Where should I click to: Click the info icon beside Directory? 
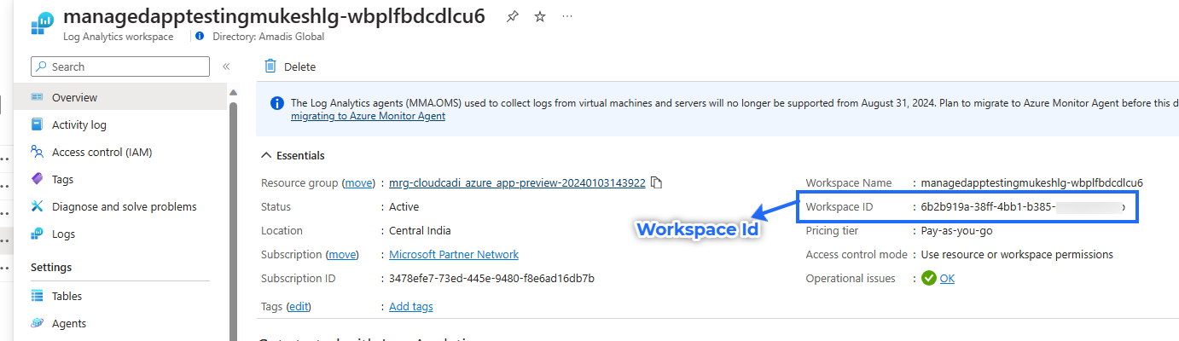(x=200, y=37)
